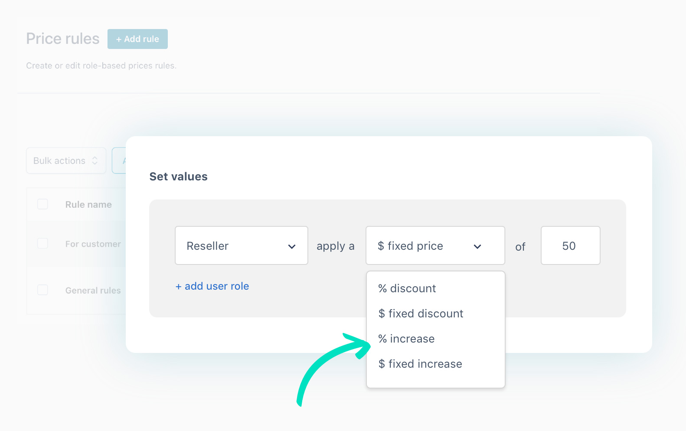Check the Rule name header checkbox

tap(42, 204)
